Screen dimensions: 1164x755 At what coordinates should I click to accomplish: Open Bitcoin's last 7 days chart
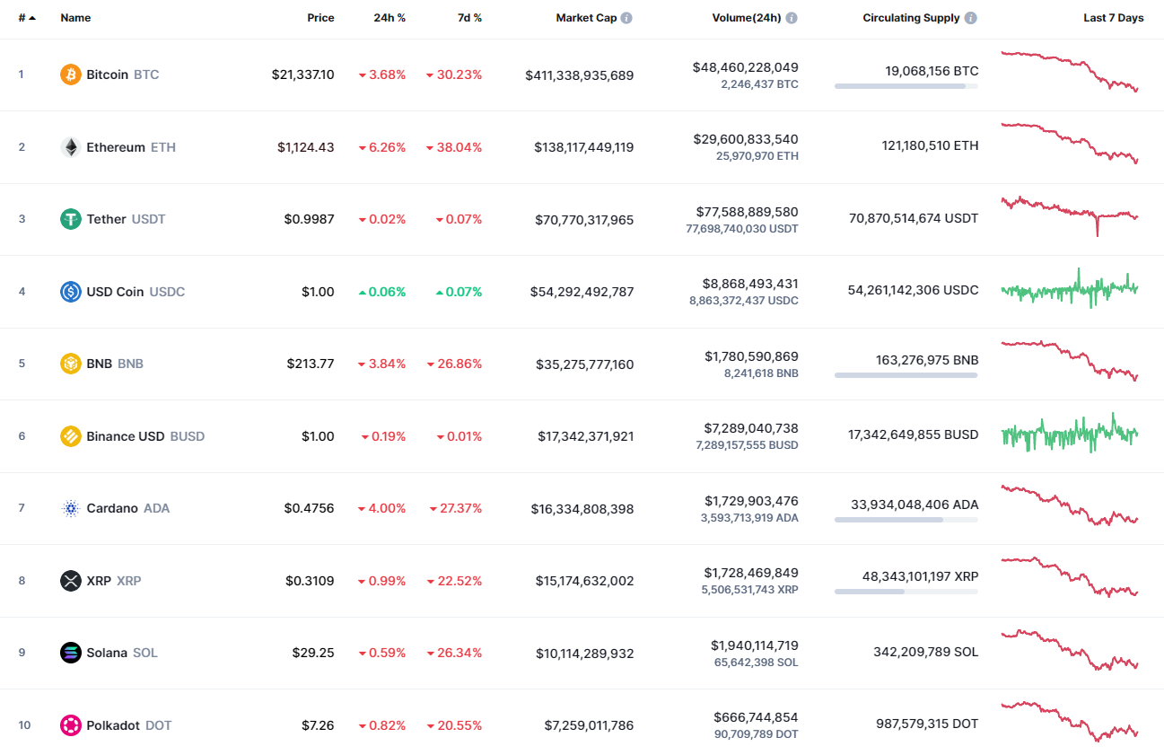point(1069,72)
